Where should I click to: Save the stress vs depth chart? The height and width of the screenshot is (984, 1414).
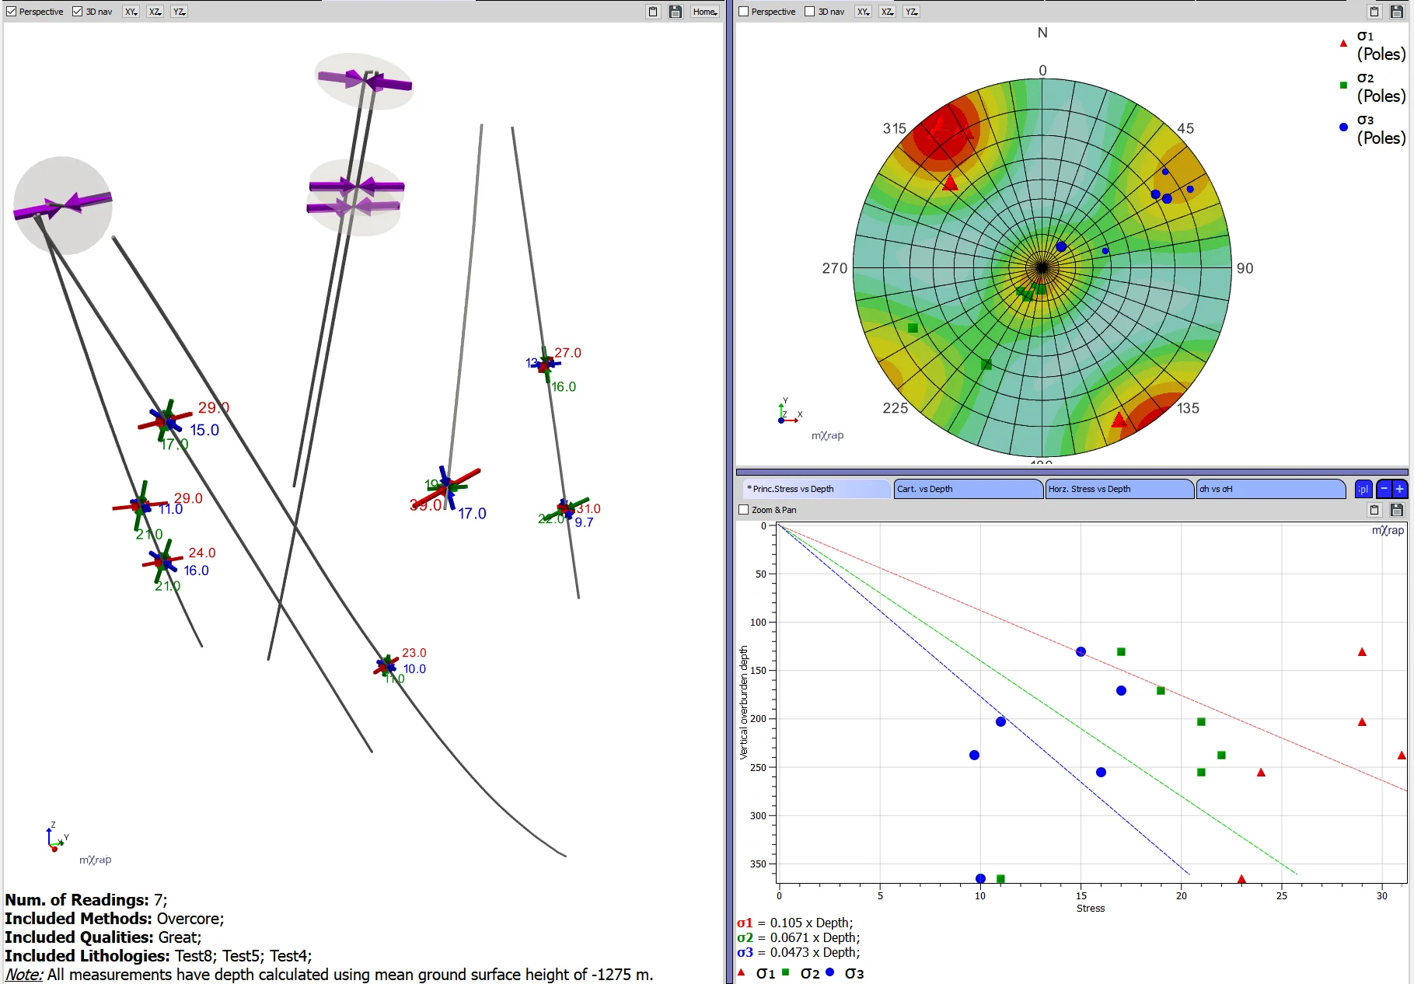1397,510
